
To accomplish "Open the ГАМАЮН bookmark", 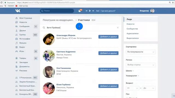I will (9, 6).
